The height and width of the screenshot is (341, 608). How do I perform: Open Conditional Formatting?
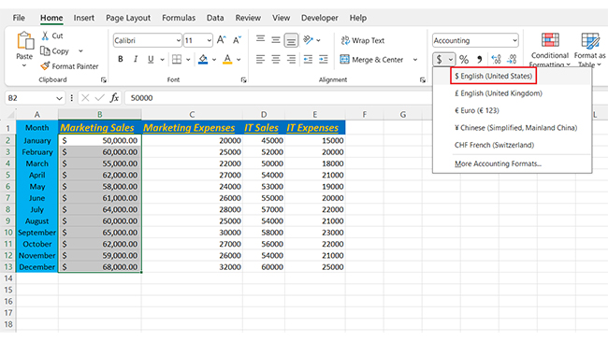pyautogui.click(x=550, y=50)
